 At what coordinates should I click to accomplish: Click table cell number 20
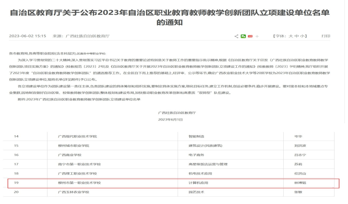tap(16, 192)
